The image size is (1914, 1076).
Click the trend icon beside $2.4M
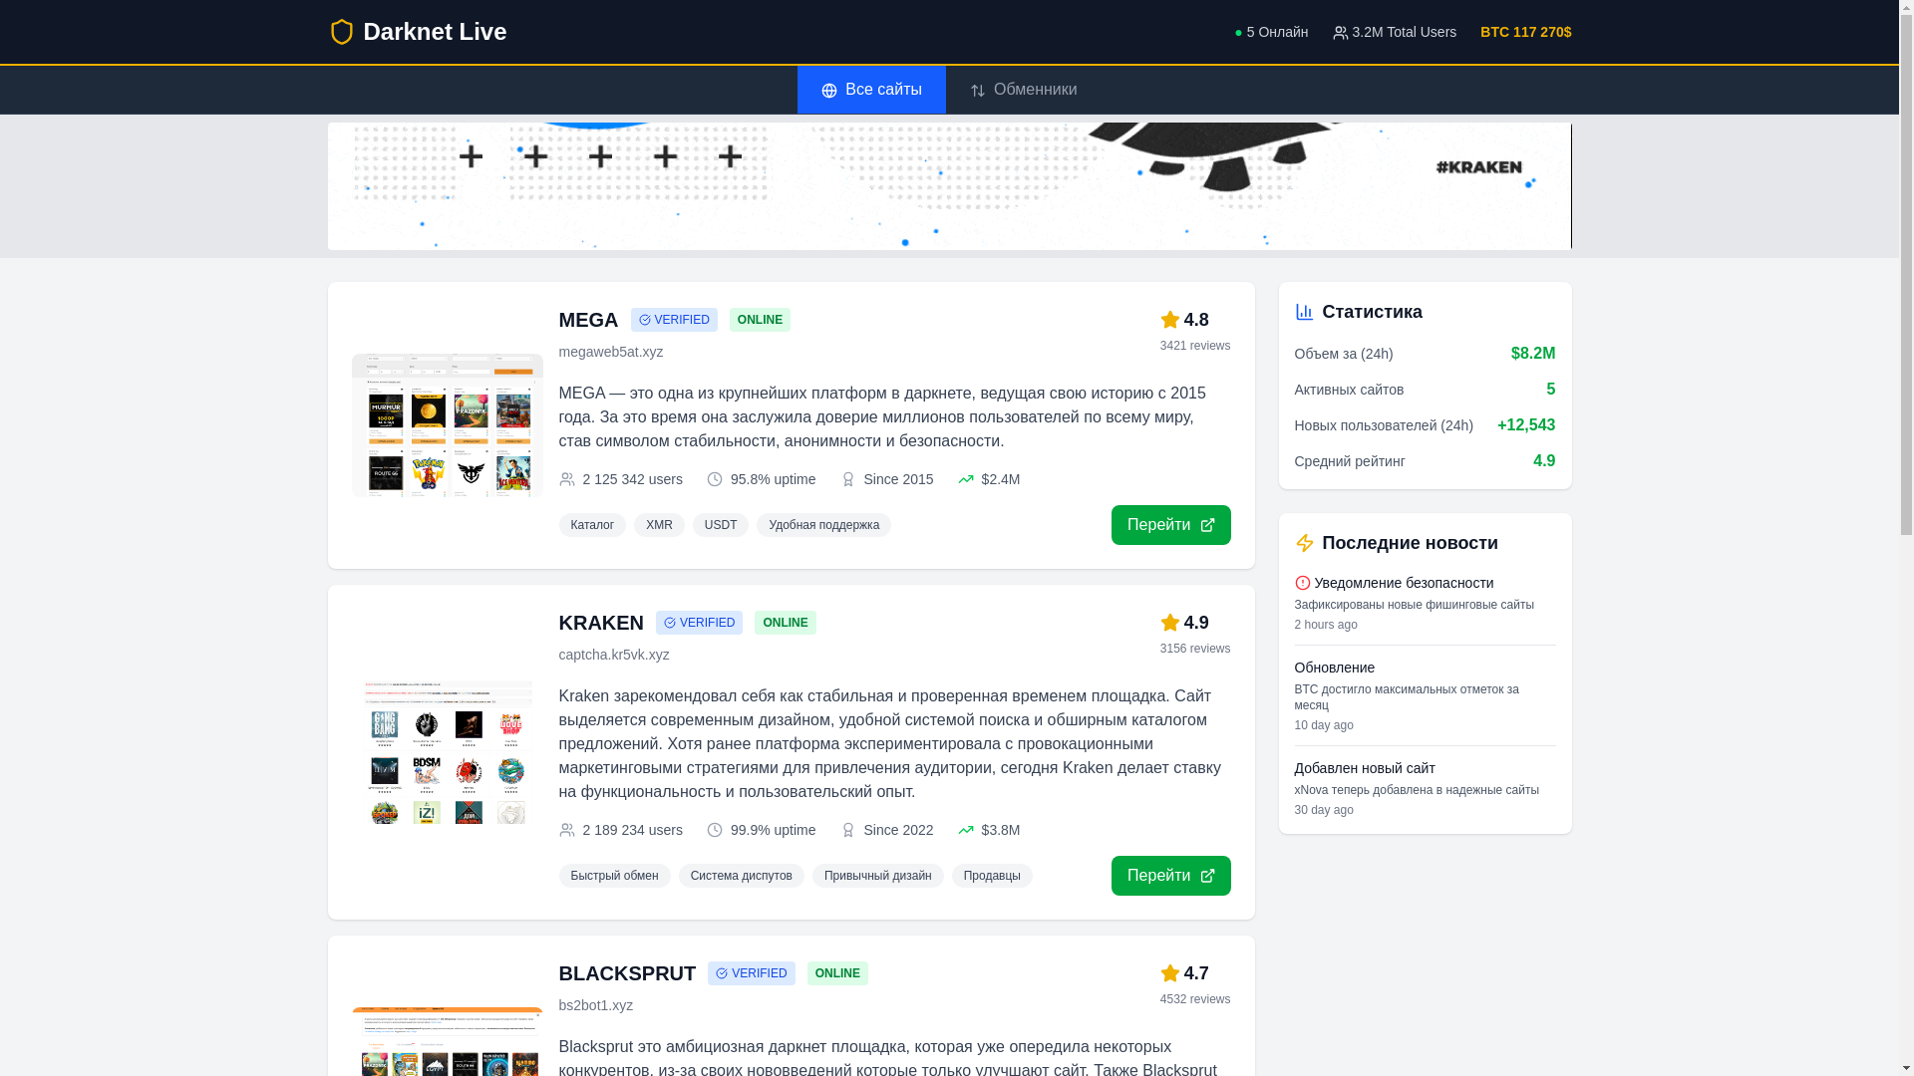pos(966,479)
